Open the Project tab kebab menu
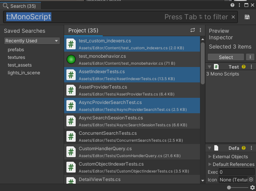Image resolution: width=256 pixels, height=191 pixels. [200, 30]
